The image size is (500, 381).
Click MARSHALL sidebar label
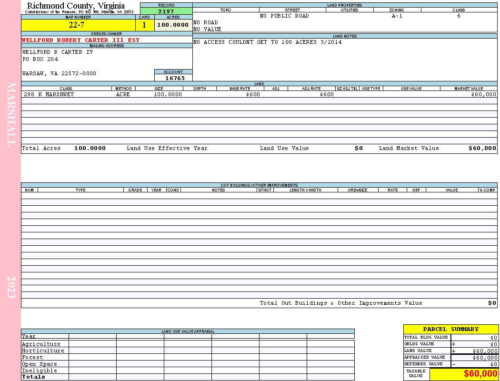(11, 115)
